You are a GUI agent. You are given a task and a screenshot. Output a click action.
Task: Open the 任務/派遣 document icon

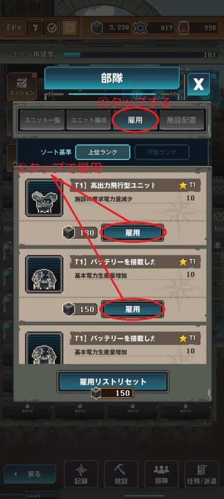(x=202, y=474)
